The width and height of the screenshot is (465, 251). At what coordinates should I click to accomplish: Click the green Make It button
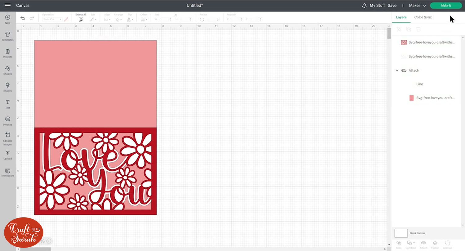tap(446, 6)
